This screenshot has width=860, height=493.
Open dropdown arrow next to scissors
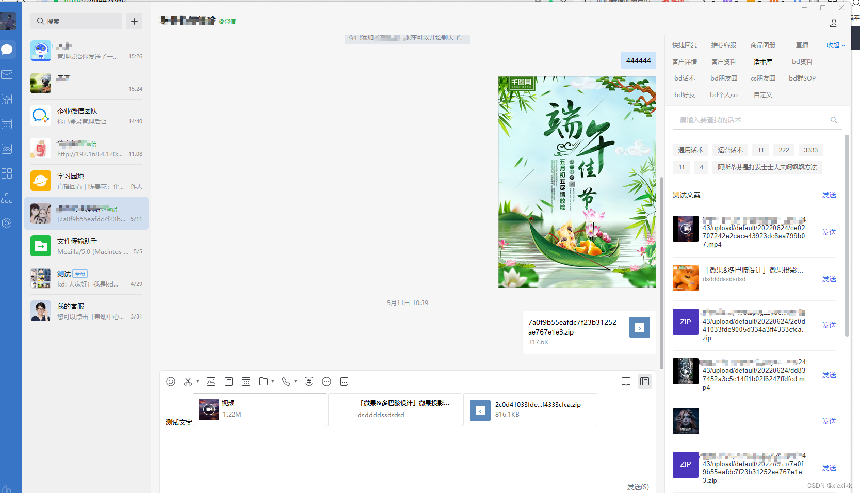pos(198,382)
